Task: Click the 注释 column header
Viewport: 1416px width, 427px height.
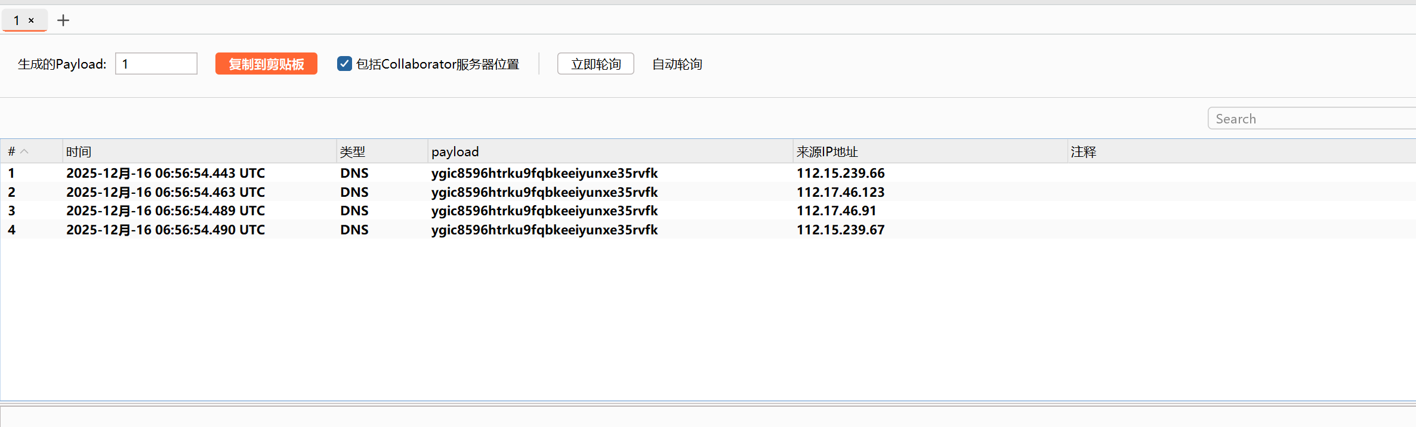Action: coord(1240,151)
